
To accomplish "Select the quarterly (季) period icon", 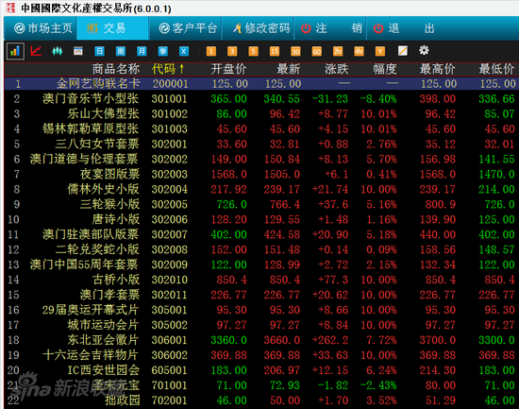I will pyautogui.click(x=163, y=51).
